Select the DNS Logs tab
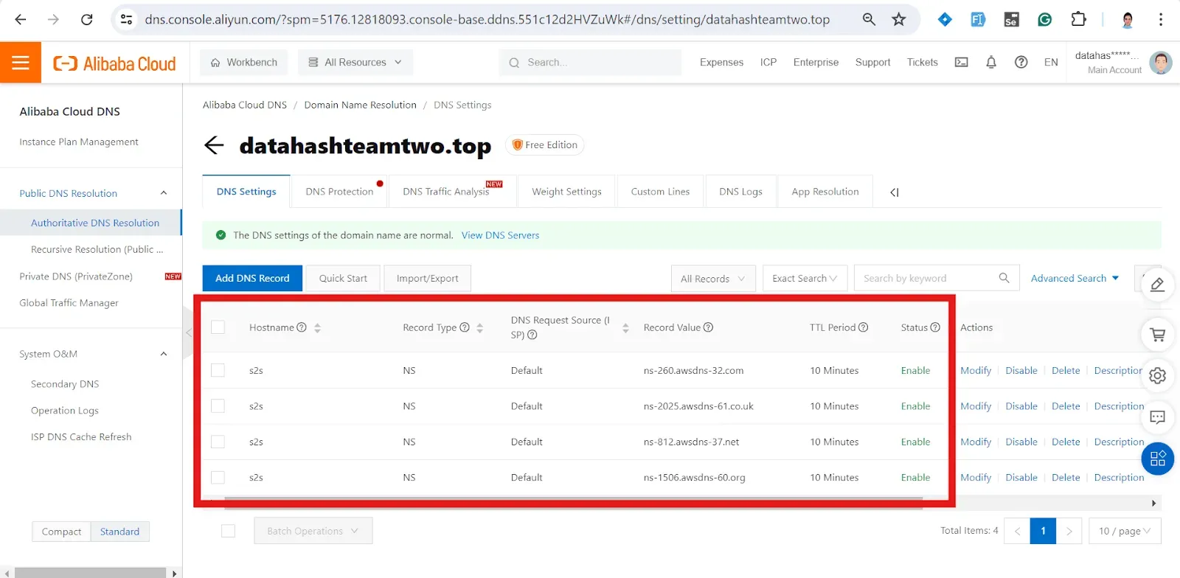This screenshot has width=1180, height=578. coord(741,192)
